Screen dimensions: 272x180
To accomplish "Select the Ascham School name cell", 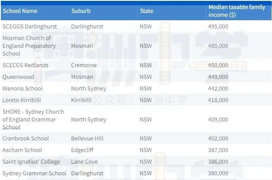I will [22, 150].
